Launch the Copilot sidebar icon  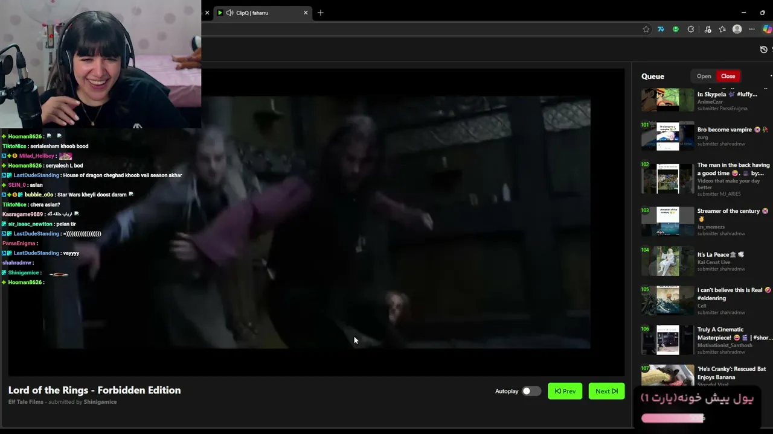[768, 29]
